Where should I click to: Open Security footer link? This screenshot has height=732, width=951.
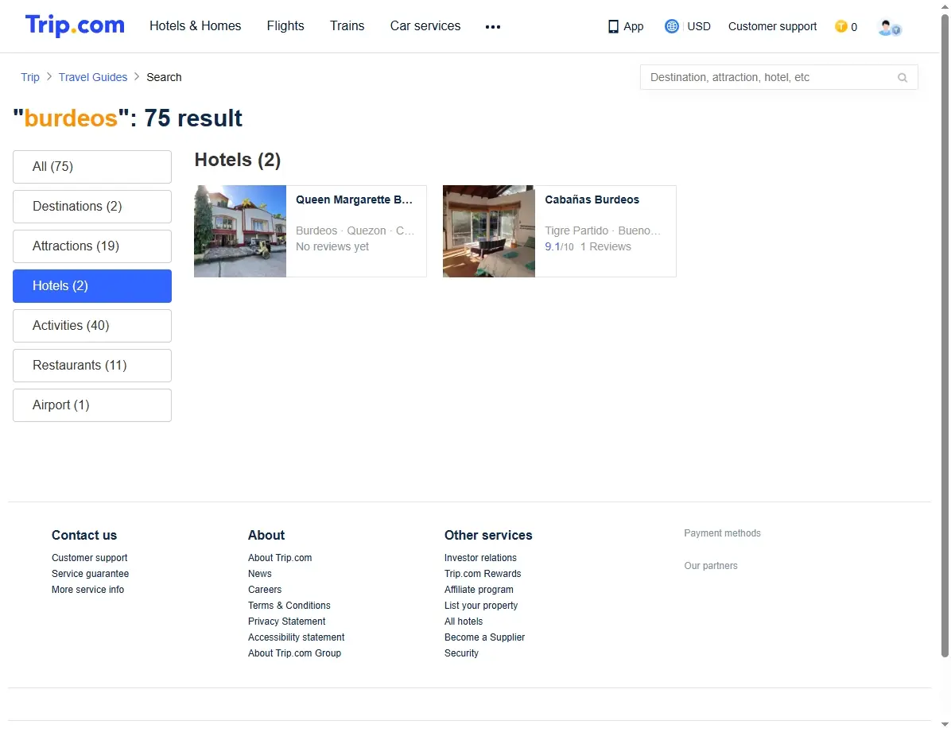coord(461,653)
